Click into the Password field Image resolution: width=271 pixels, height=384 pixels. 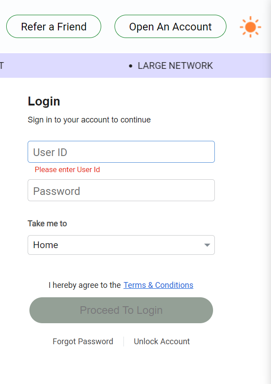121,191
